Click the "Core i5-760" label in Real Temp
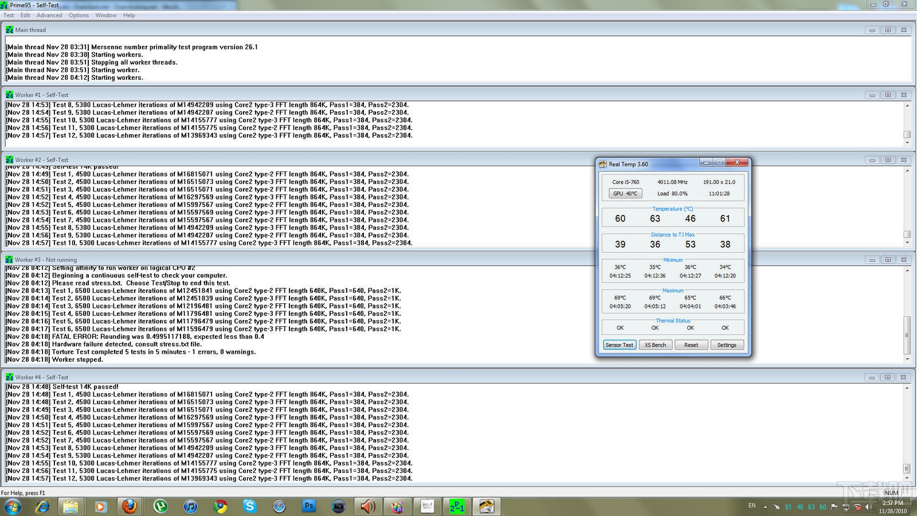Screen dimensions: 917x516 [625, 182]
